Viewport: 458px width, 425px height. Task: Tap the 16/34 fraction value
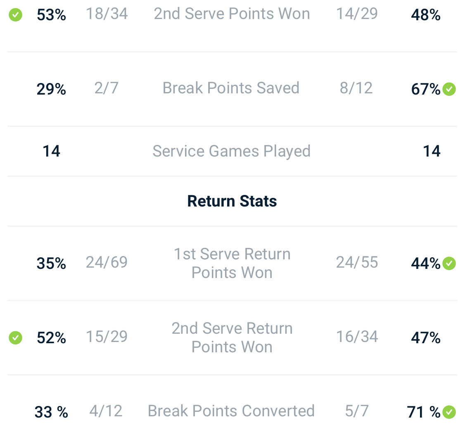point(357,337)
